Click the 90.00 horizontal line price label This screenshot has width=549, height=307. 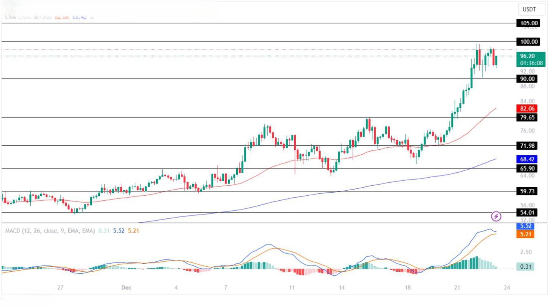coord(527,79)
